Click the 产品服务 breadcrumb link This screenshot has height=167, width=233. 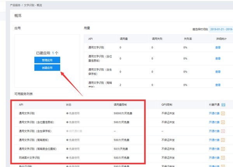[x=15, y=5]
